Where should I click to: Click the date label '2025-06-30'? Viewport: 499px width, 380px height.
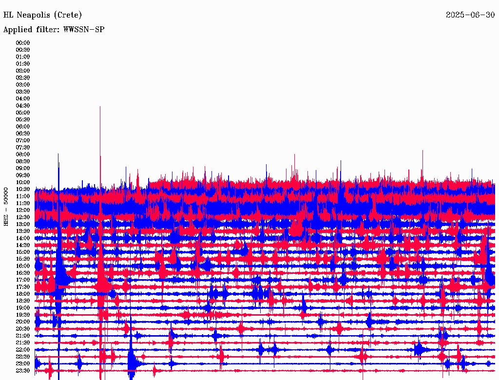pos(470,15)
